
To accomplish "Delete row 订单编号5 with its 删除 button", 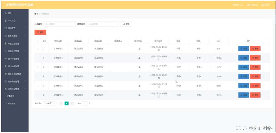I will pyautogui.click(x=255, y=86).
